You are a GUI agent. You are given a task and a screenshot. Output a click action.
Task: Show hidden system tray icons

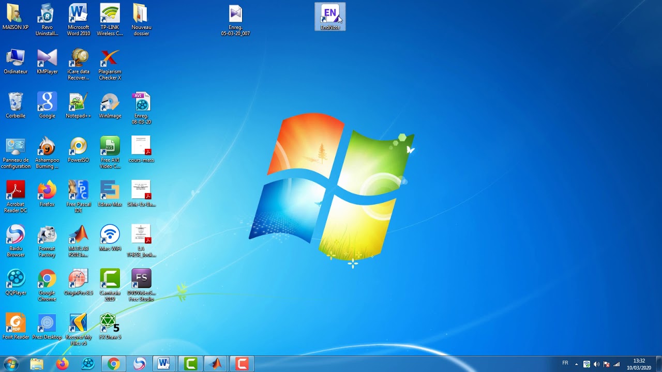coord(577,364)
